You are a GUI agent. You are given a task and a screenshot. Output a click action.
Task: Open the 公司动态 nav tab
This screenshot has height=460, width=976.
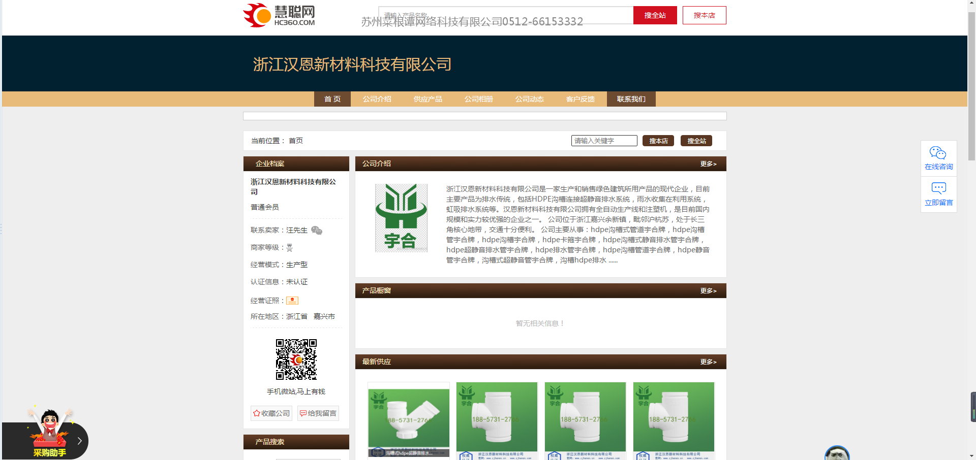(530, 99)
